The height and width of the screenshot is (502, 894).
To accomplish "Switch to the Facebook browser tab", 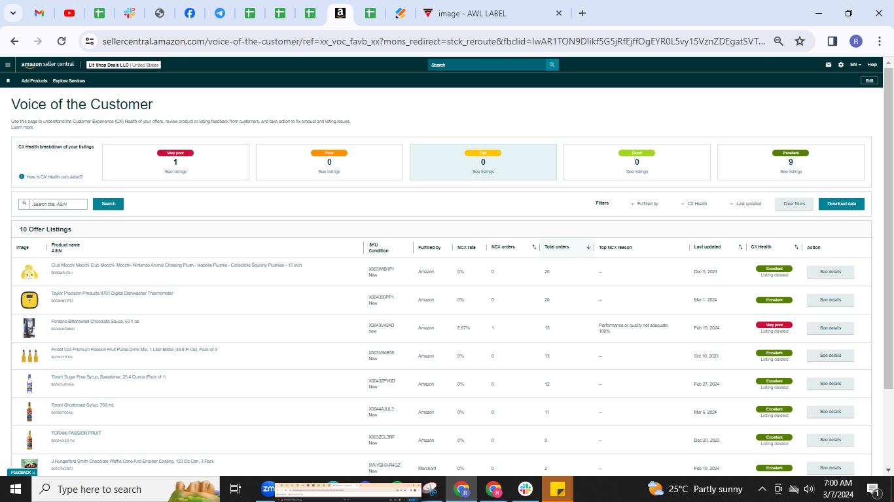I will (190, 13).
